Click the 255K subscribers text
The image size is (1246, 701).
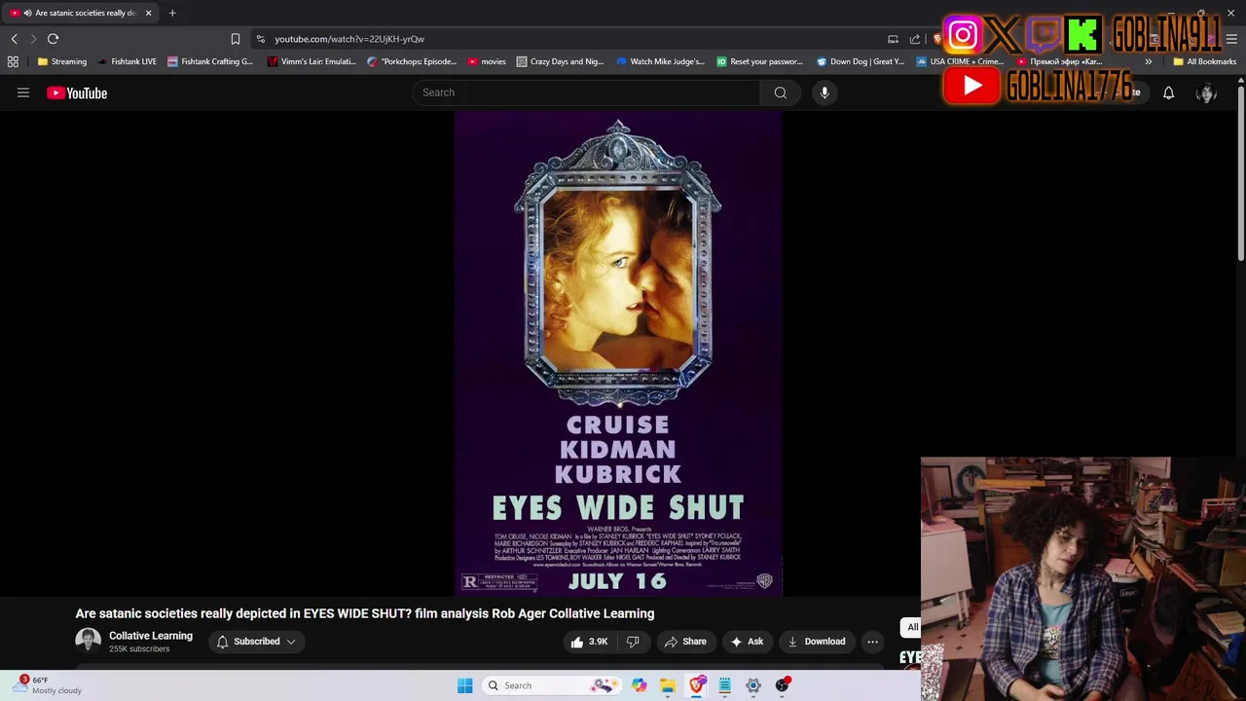pos(139,649)
